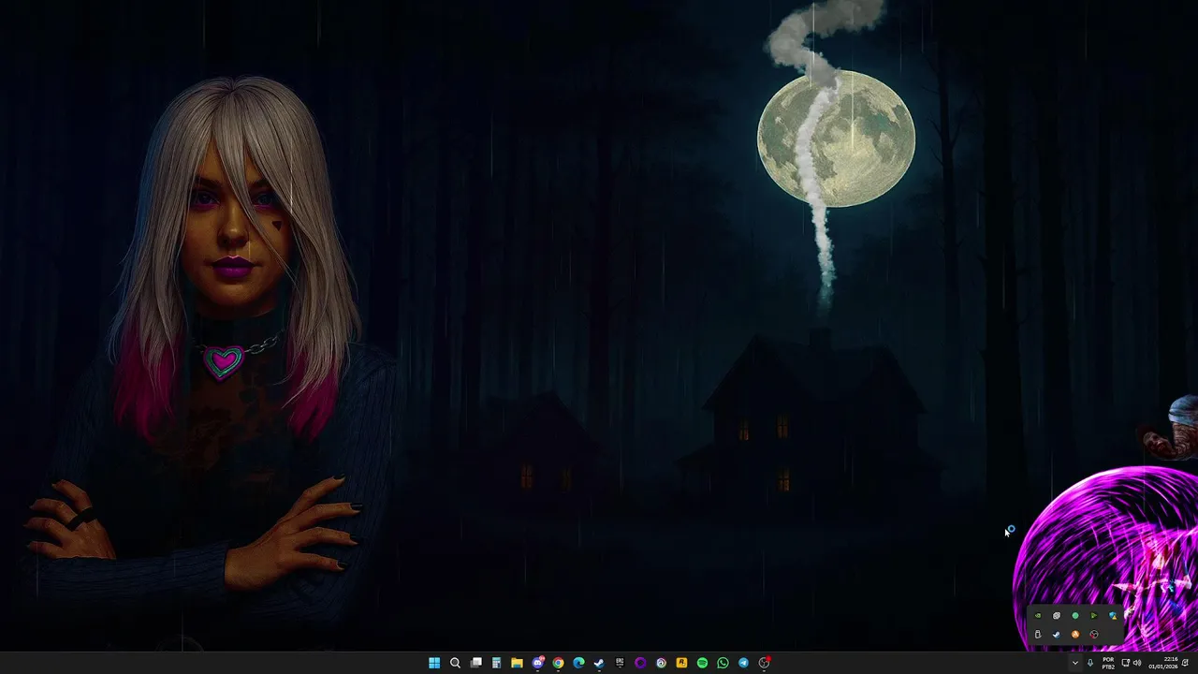Screen dimensions: 1198x674
Task: Click the green circle tray icon
Action: click(x=1075, y=616)
